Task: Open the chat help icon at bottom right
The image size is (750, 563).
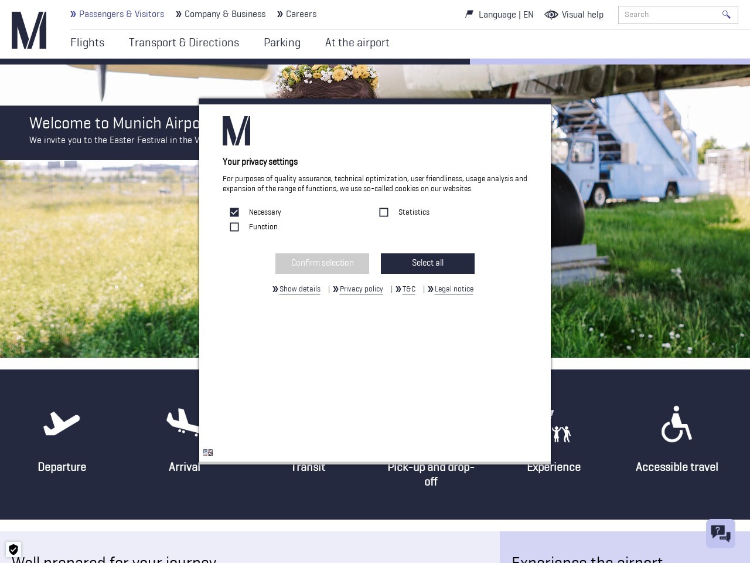Action: pyautogui.click(x=721, y=533)
